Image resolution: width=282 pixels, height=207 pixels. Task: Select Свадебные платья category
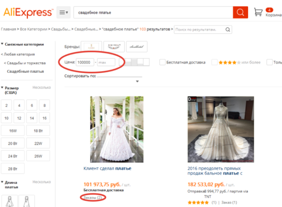point(25,71)
